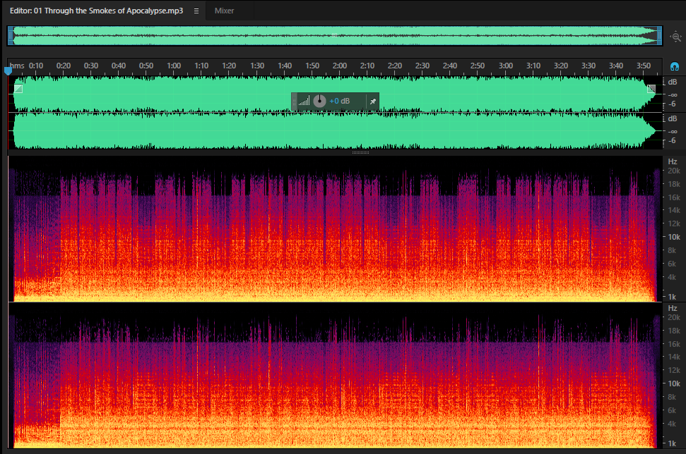Click the 2:30 mark on time ruler
686x454 pixels.
[422, 66]
